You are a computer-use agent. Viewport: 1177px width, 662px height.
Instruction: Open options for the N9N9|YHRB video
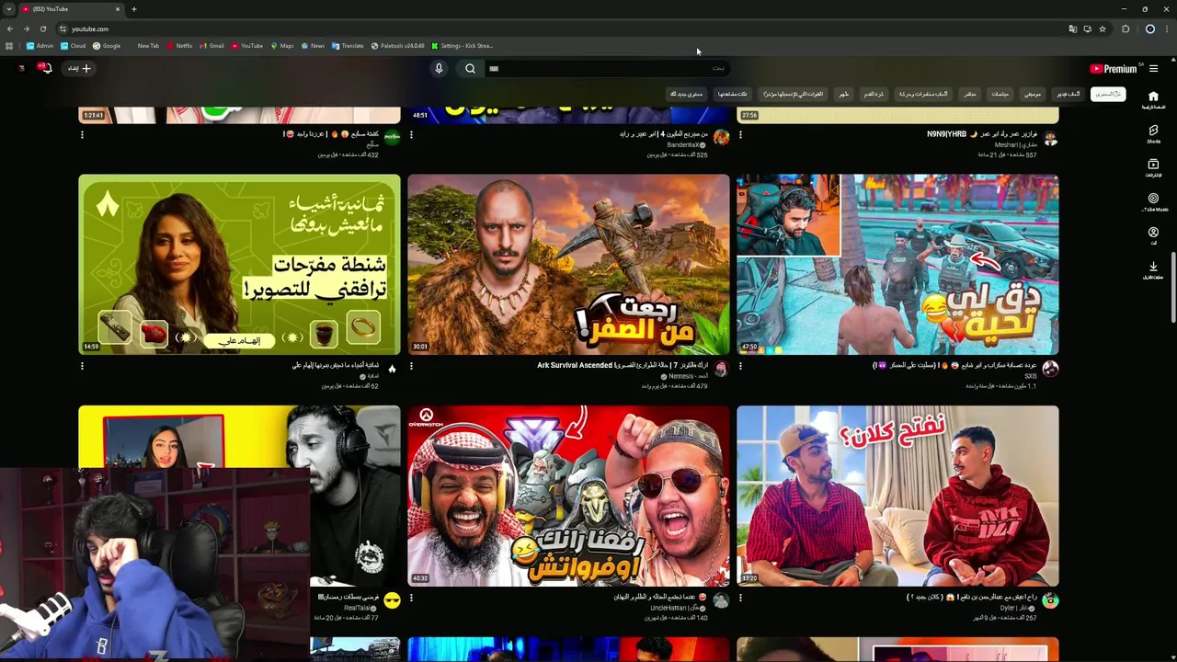tap(740, 135)
